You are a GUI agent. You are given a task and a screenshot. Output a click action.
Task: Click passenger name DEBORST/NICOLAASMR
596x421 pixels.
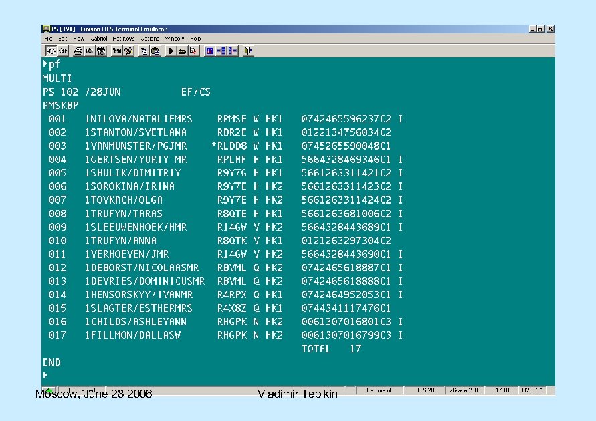[144, 267]
